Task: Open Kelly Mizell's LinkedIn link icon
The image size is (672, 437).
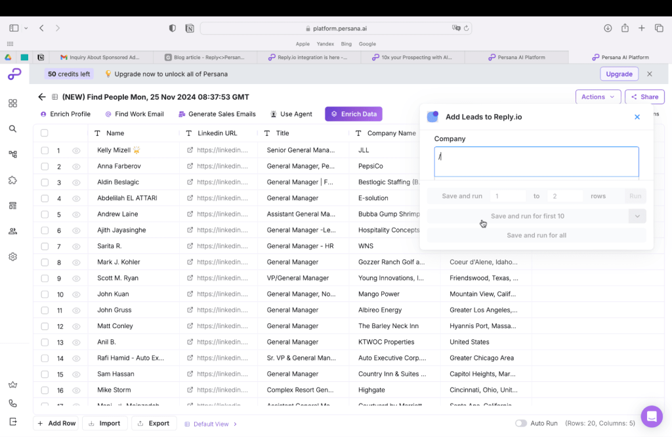Action: click(190, 150)
